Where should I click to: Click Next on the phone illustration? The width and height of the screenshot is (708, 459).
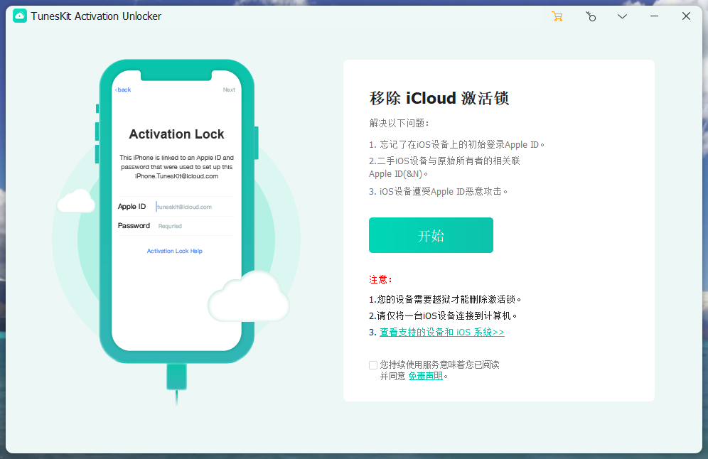pyautogui.click(x=229, y=90)
